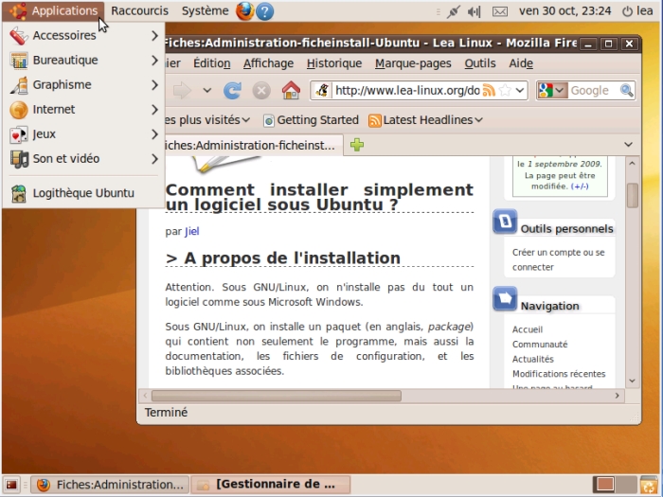
Task: Open the volume control in the top panel
Action: tap(475, 11)
